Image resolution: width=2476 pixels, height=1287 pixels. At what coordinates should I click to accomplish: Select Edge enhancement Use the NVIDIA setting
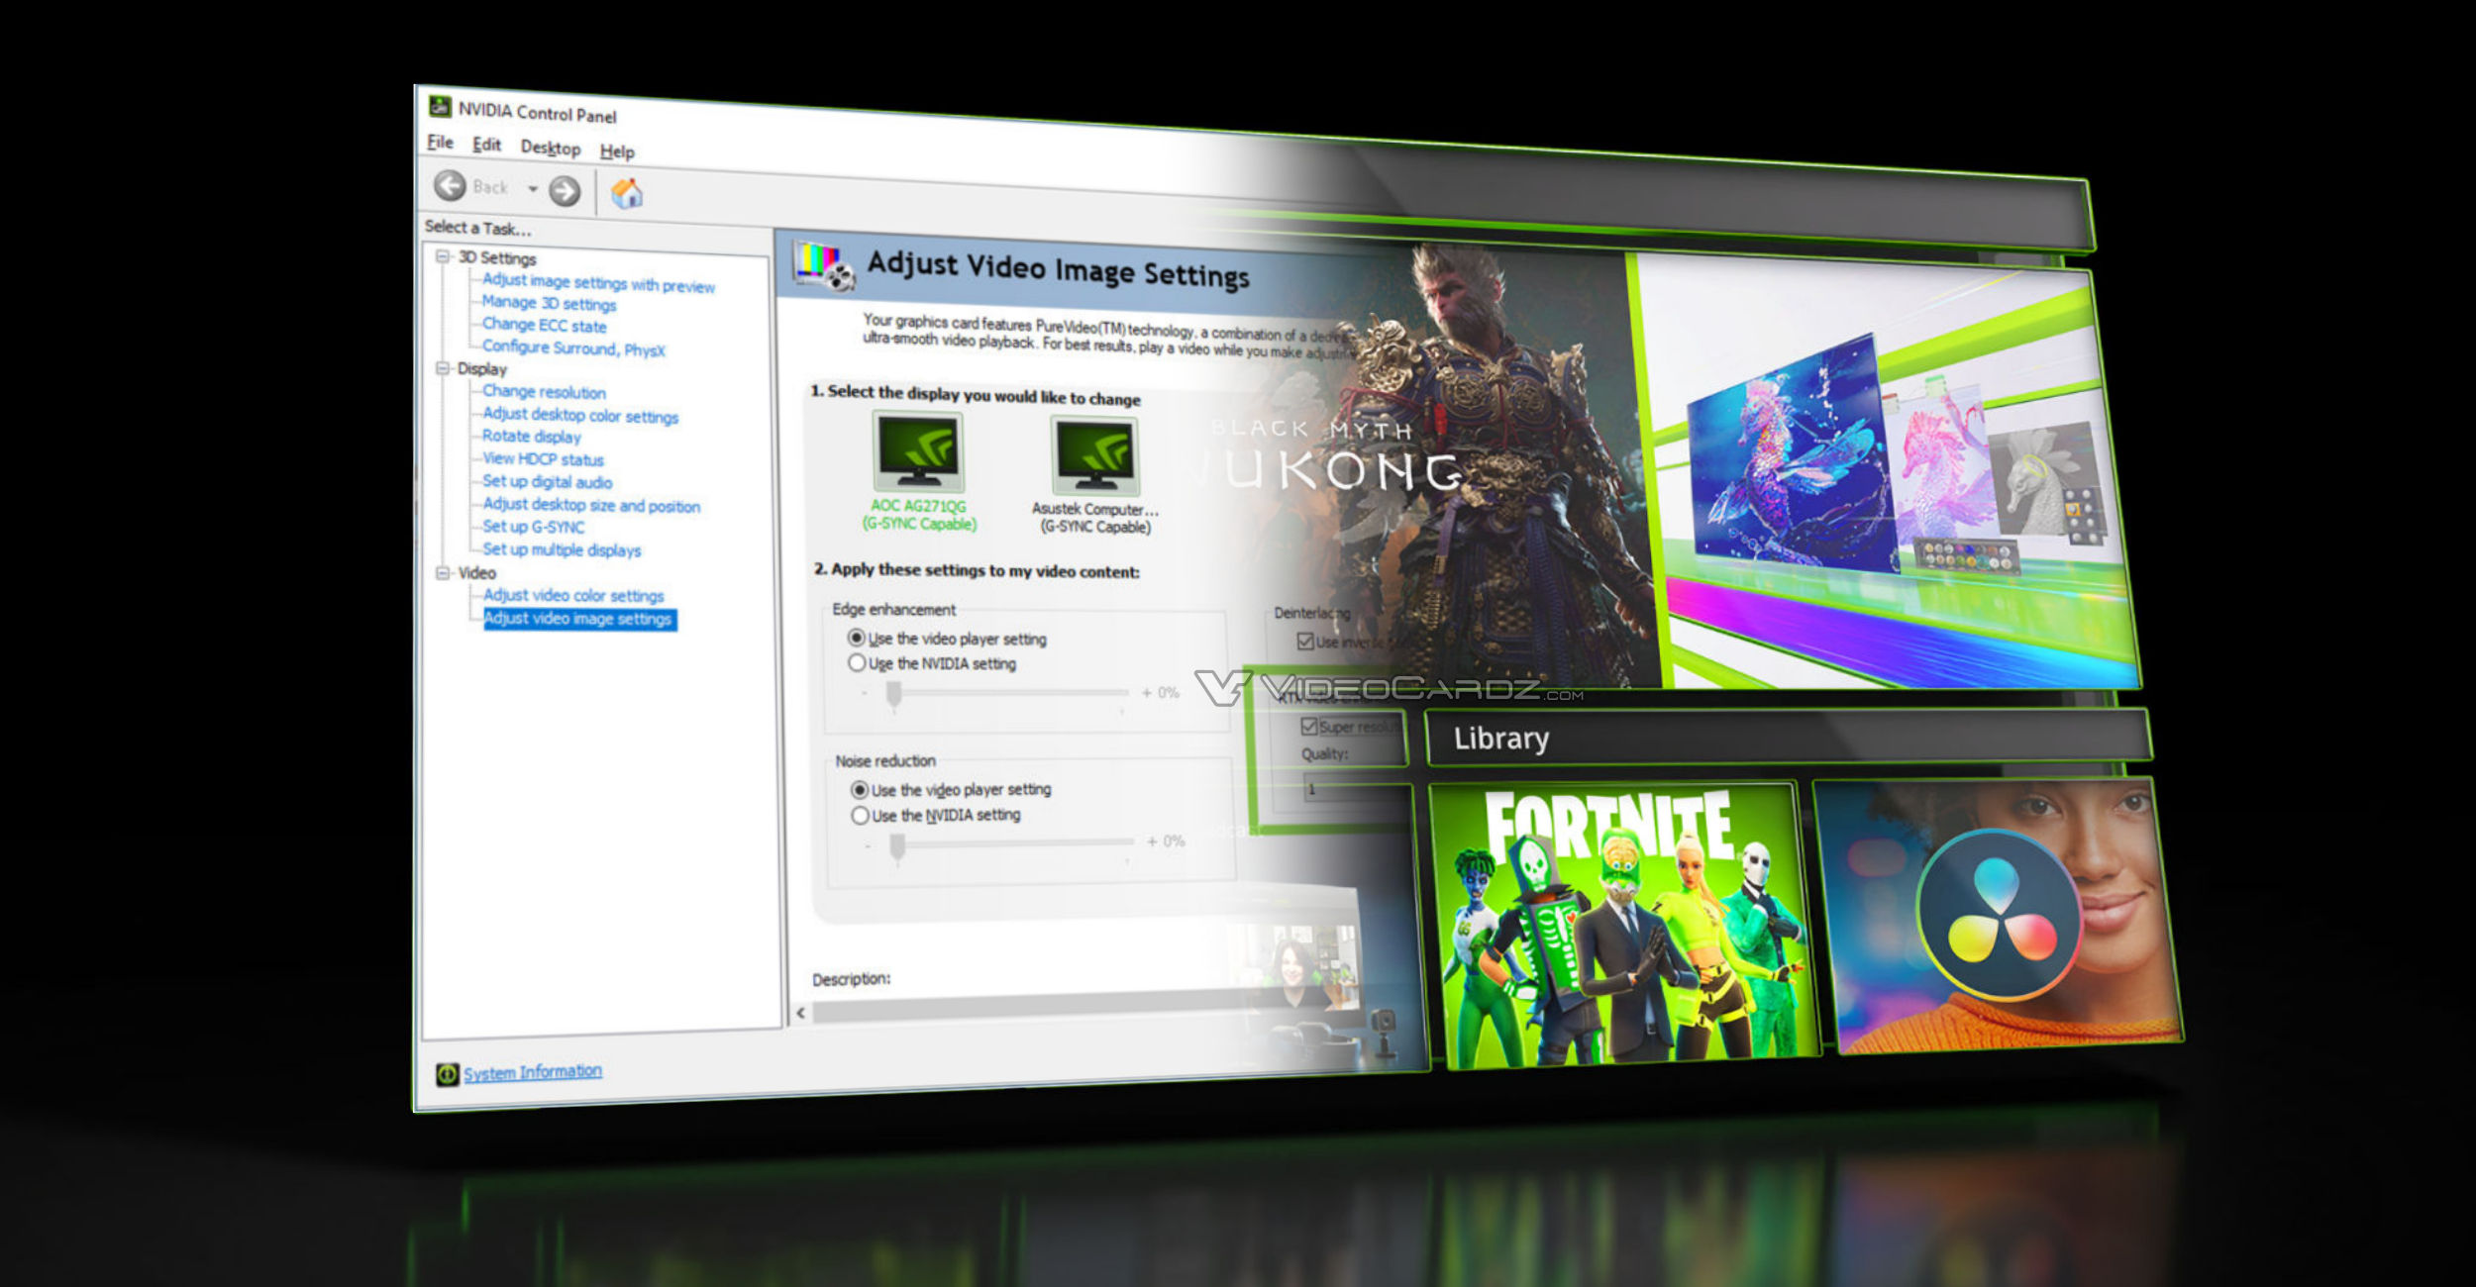tap(857, 662)
